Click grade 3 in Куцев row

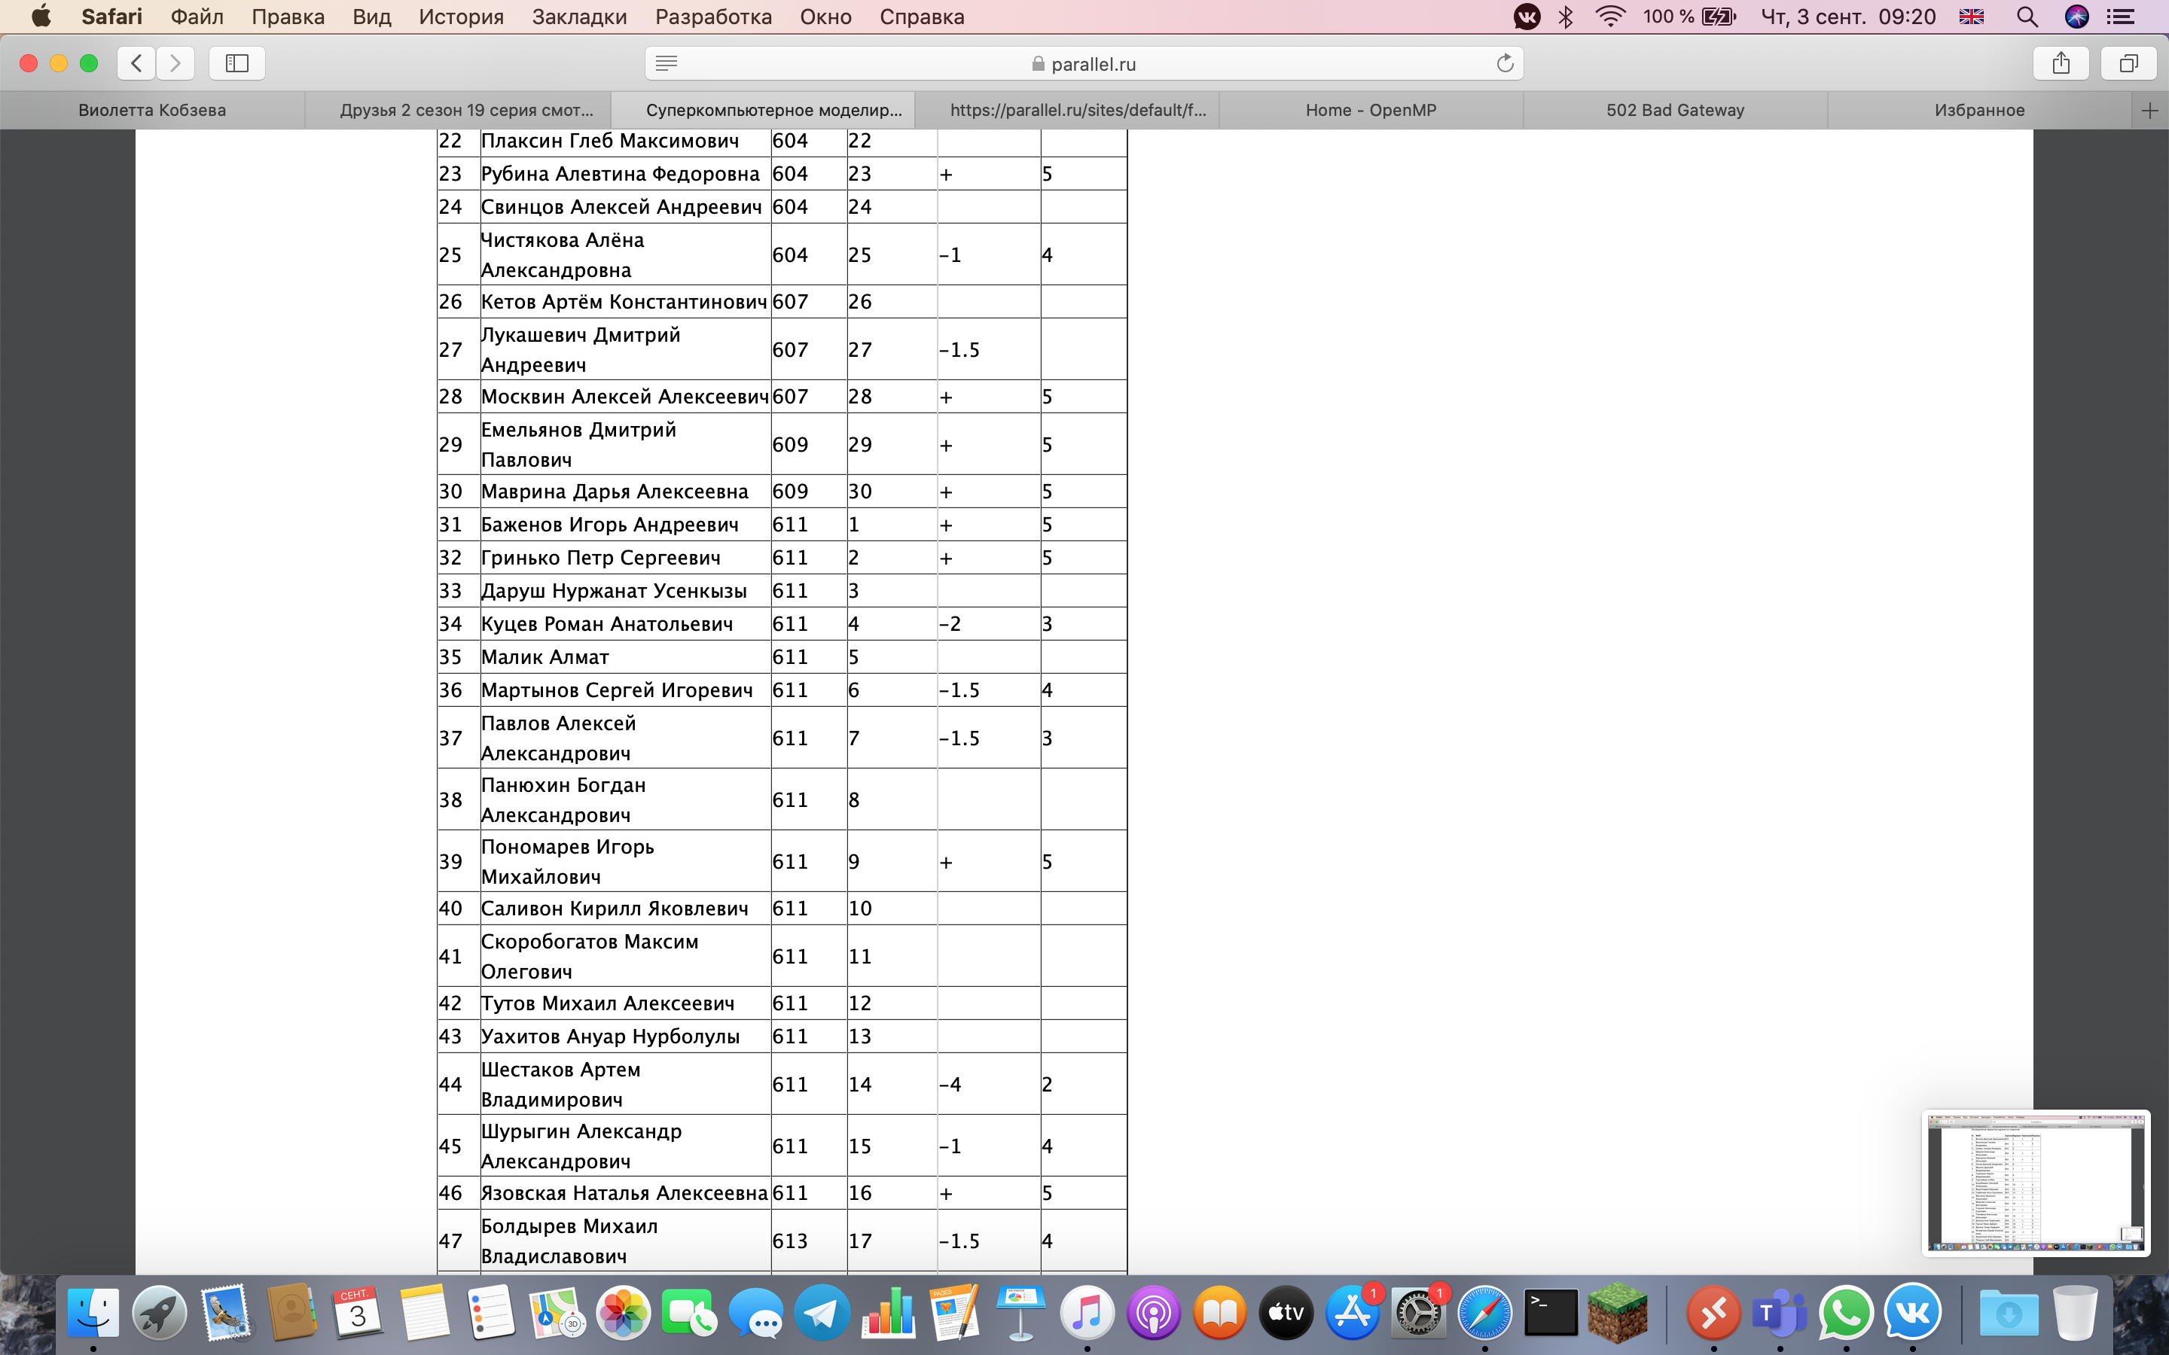tap(1047, 624)
